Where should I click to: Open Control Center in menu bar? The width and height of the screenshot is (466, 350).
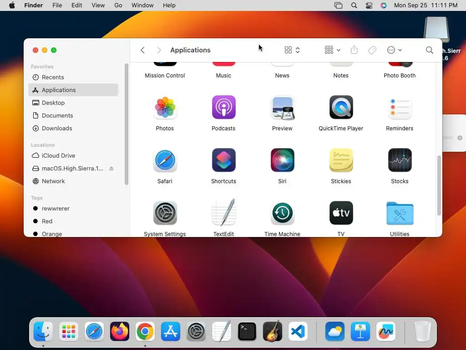coord(369,5)
